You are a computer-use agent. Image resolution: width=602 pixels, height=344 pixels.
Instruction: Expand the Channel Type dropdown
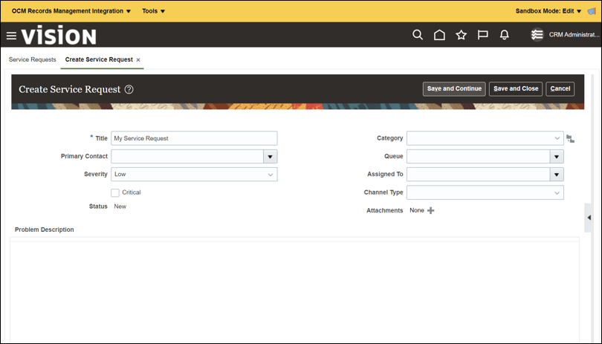click(x=557, y=192)
